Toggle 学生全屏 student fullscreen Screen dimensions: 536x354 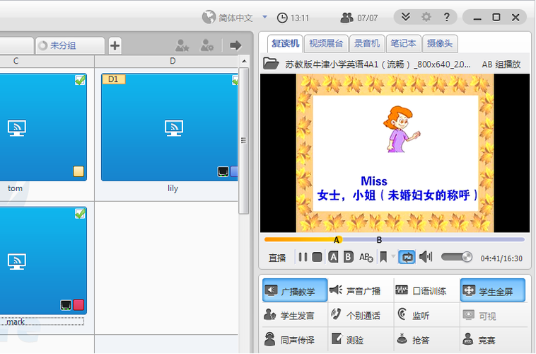(x=493, y=291)
